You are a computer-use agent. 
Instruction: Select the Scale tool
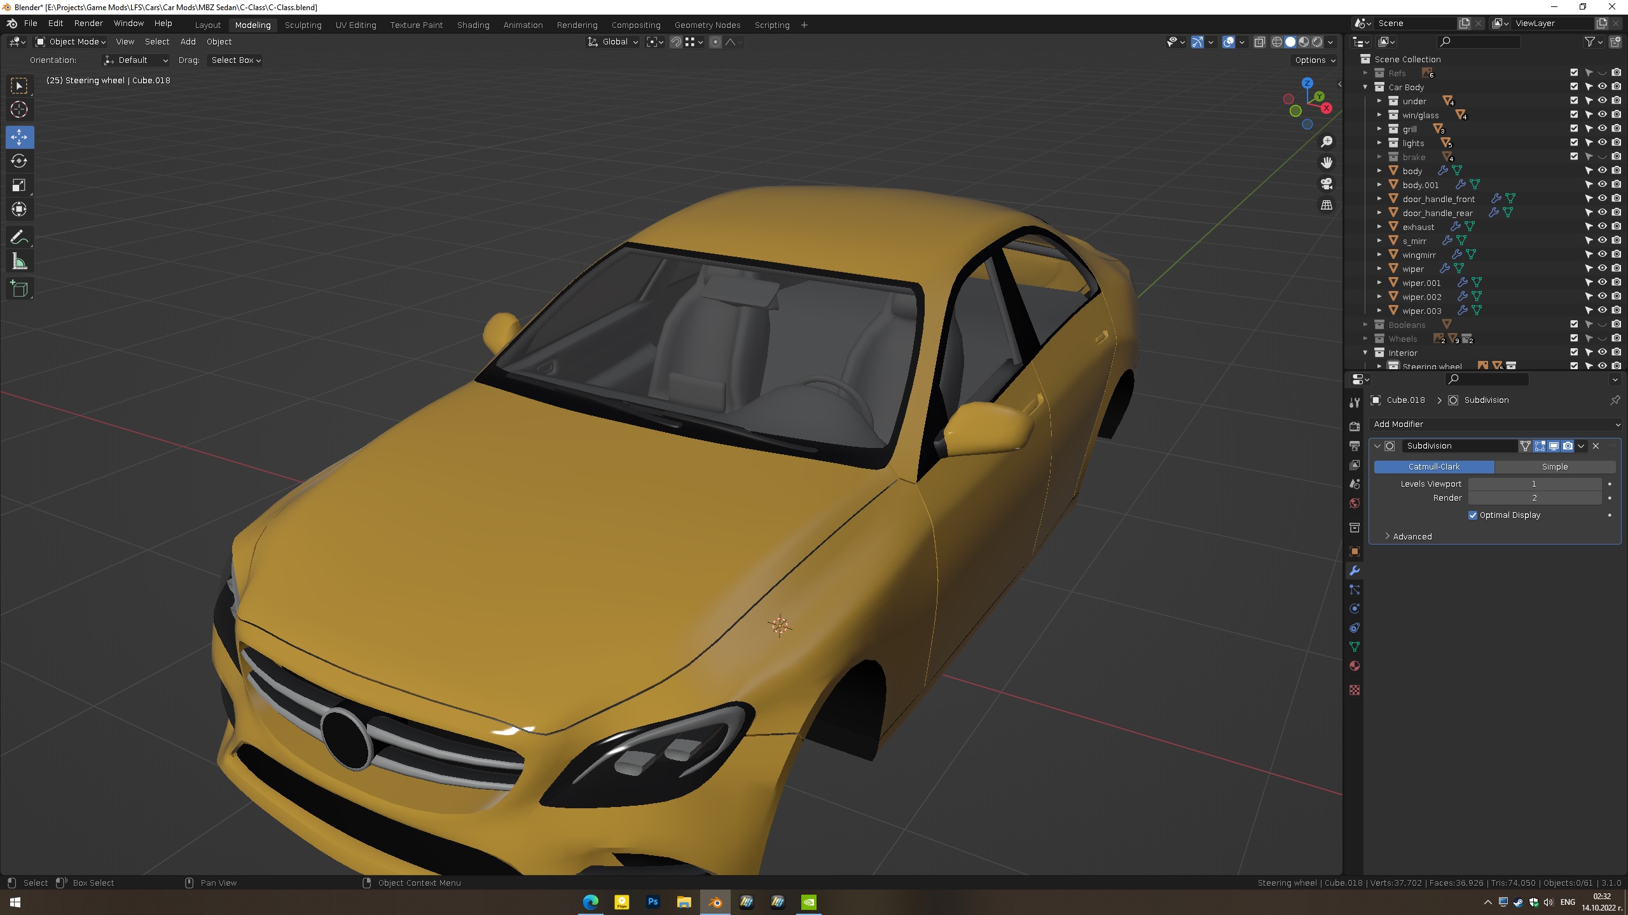tap(19, 186)
